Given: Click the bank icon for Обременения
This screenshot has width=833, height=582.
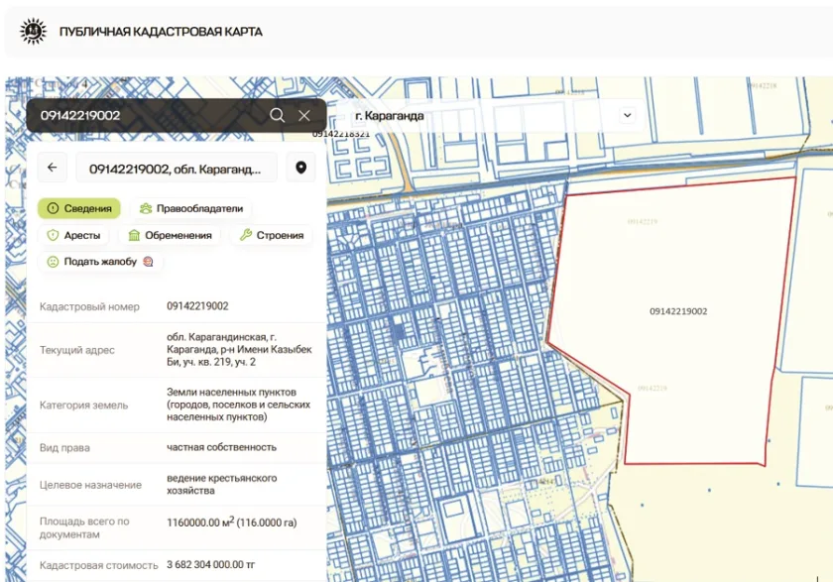Looking at the screenshot, I should click(134, 235).
